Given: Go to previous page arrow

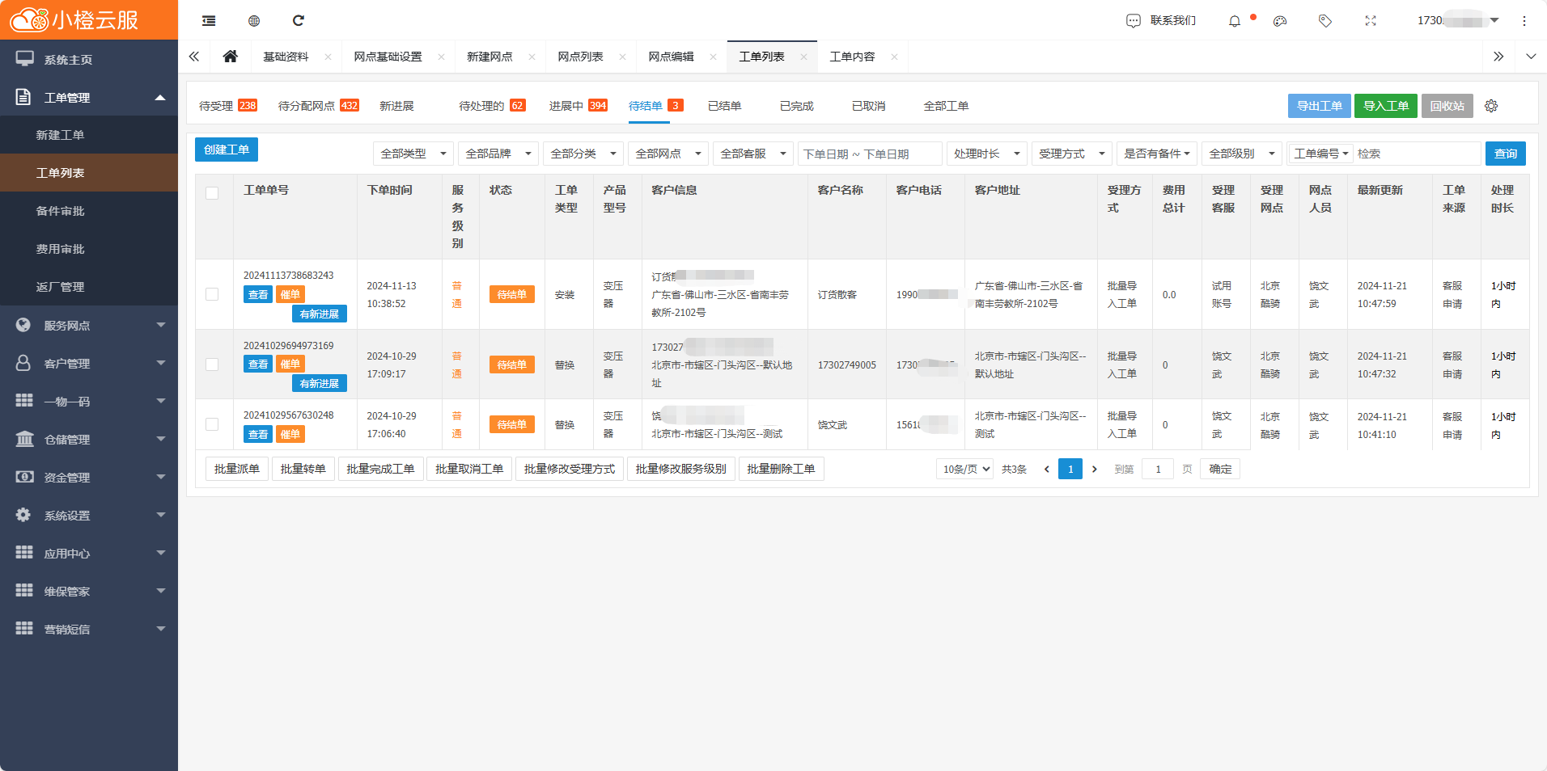Looking at the screenshot, I should pyautogui.click(x=1046, y=470).
